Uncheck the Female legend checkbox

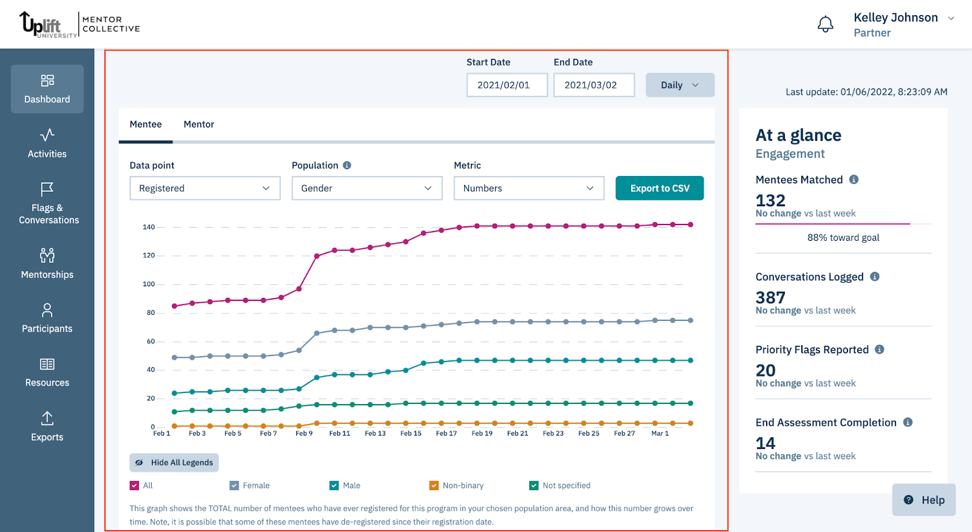coord(234,485)
